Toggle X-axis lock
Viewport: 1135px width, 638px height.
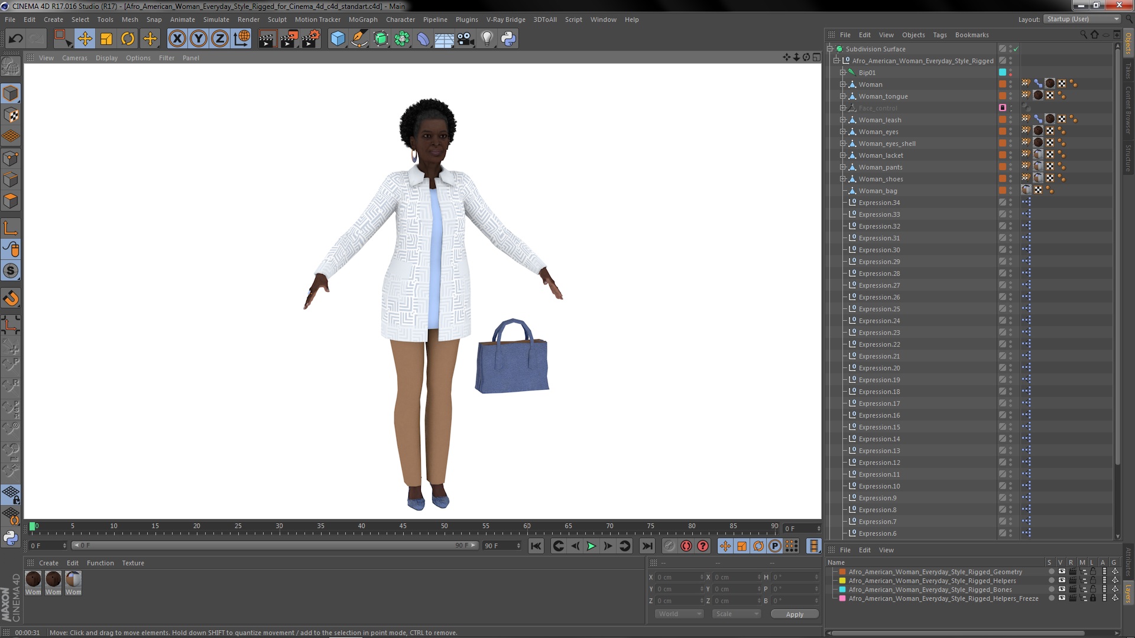pyautogui.click(x=177, y=39)
